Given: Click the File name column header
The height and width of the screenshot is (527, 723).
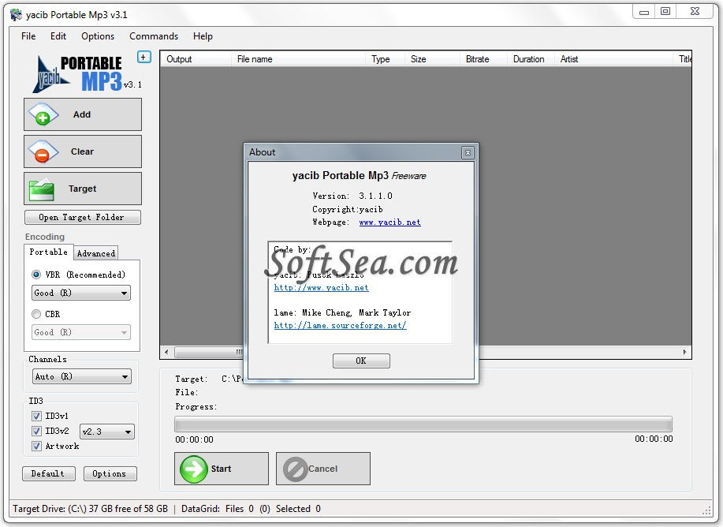Looking at the screenshot, I should [298, 59].
